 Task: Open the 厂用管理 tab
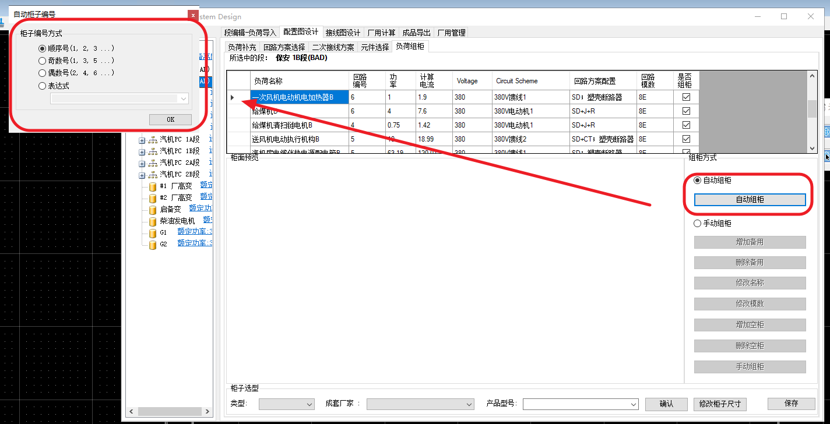pyautogui.click(x=452, y=33)
